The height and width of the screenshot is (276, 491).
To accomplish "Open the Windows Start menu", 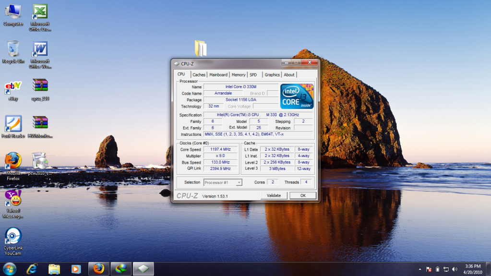I will click(10, 269).
